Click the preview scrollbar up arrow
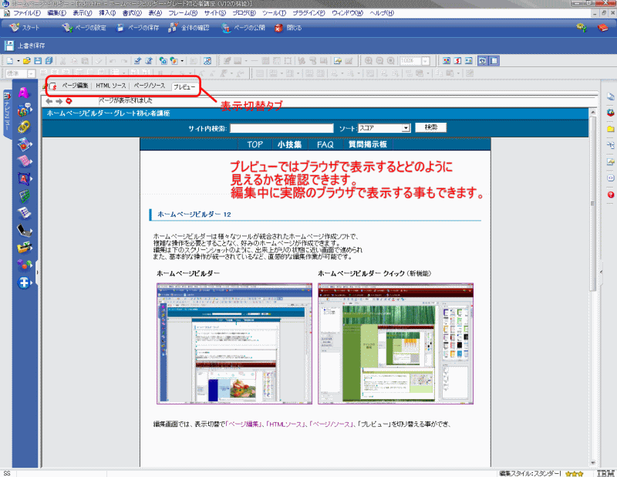 click(x=592, y=113)
